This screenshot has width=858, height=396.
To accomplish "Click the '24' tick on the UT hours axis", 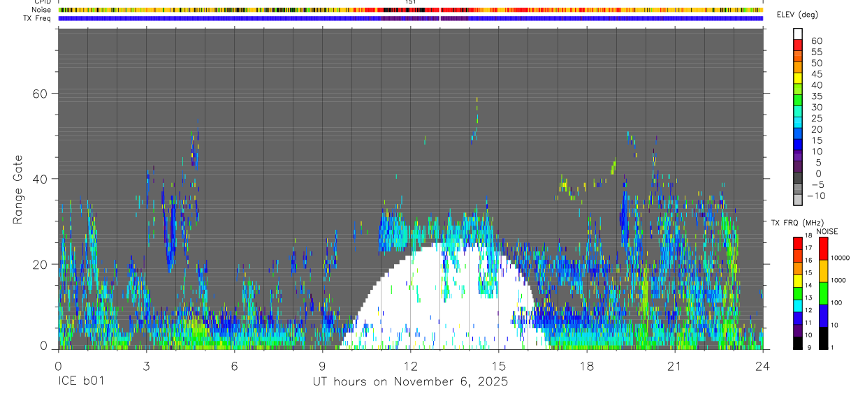I will pos(763,366).
